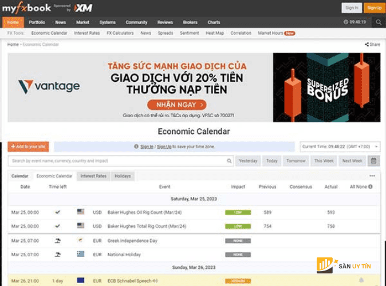Click the Vantage logo in the banner

[x=49, y=86]
